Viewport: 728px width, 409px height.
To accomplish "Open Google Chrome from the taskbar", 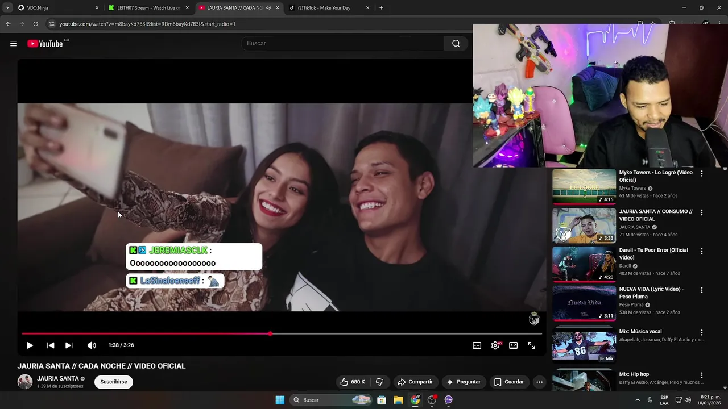I will click(415, 400).
